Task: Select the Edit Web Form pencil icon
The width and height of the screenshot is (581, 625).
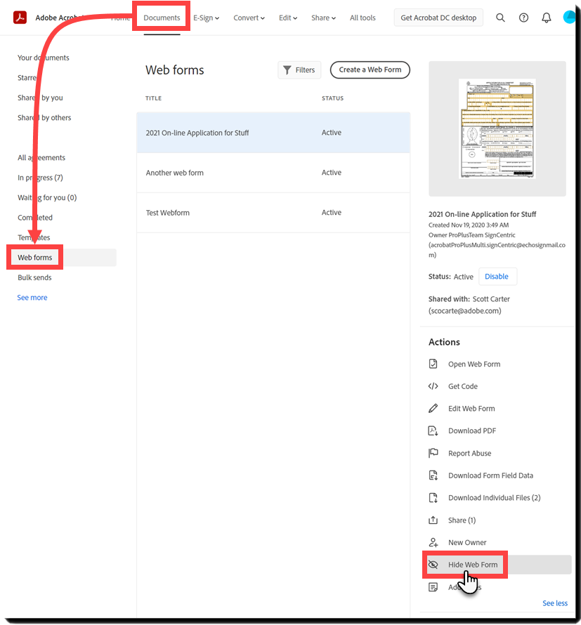Action: point(435,408)
